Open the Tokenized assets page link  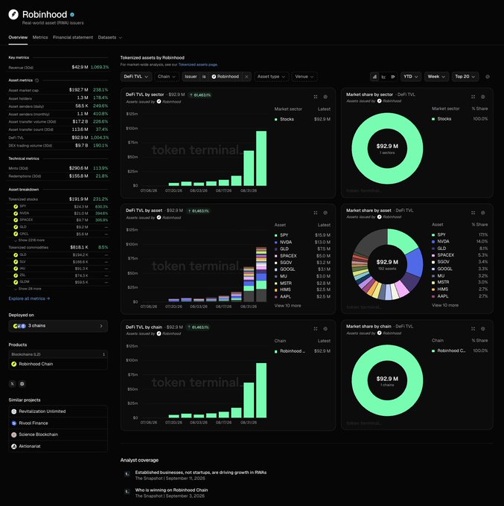point(197,65)
